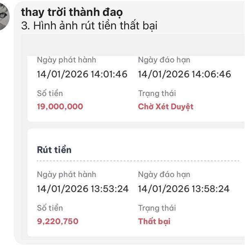The width and height of the screenshot is (245, 245).
Task: Click the Số tiền label above 9,220,750
Action: (x=50, y=208)
